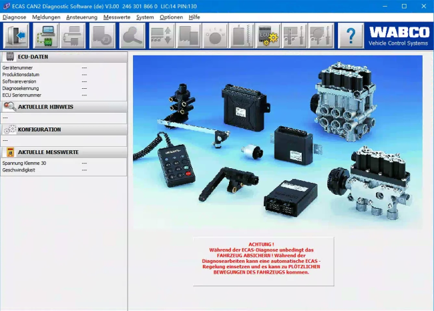Open the Ansteuerung menu

81,17
